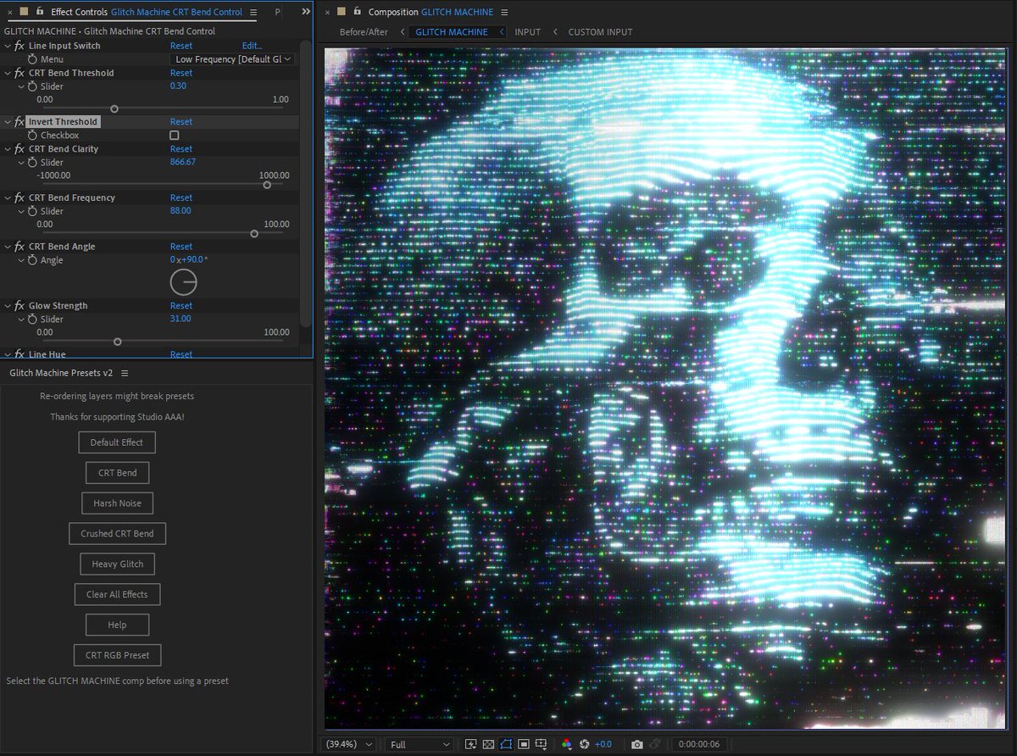Open the Low Frequency menu dropdown
The image size is (1017, 756).
233,59
